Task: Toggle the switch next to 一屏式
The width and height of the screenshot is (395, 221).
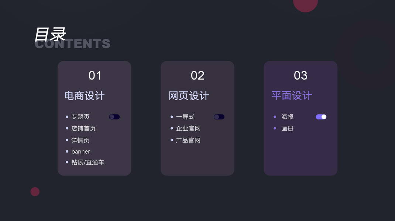Action: (x=219, y=117)
